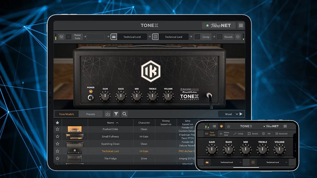Favorite the Sparkling Clean tone model
Screen dimensions: 317x178
coord(57,144)
